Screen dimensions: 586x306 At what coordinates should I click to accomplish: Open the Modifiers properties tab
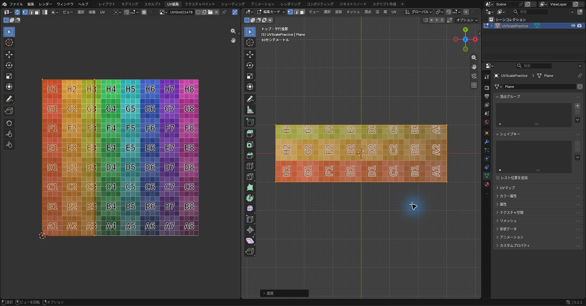pos(487,142)
